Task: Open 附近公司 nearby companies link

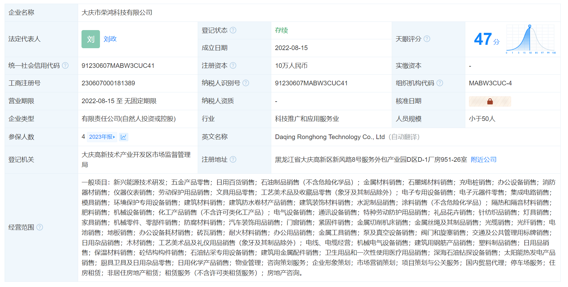Action: (x=483, y=159)
